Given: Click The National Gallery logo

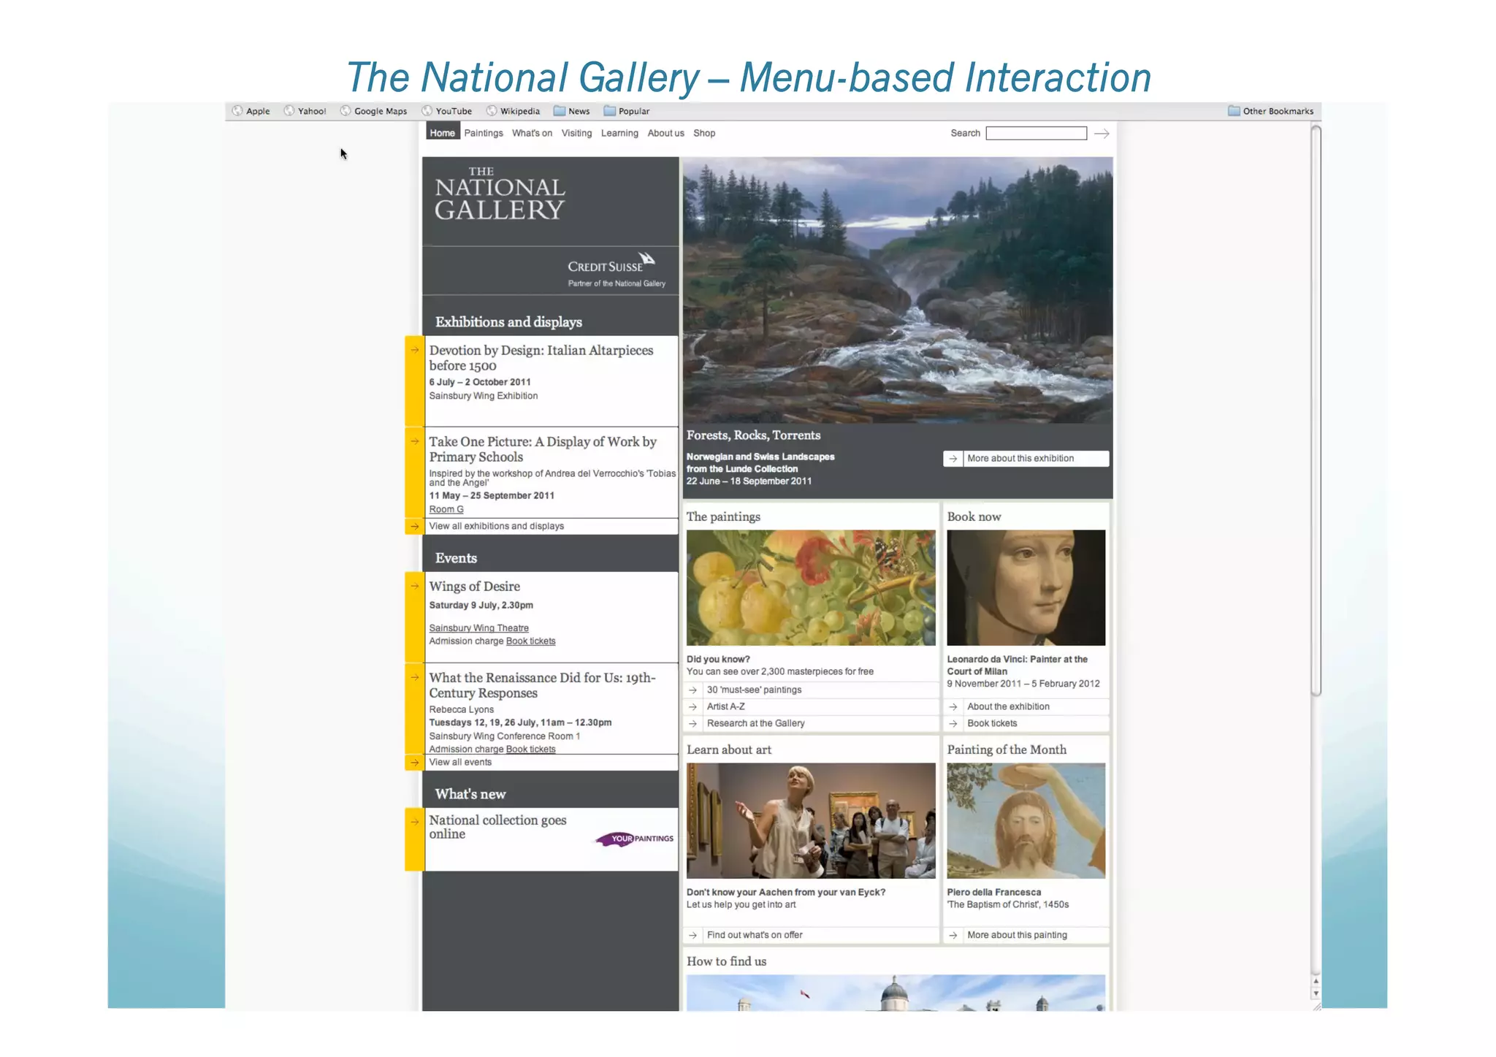Looking at the screenshot, I should coord(500,194).
